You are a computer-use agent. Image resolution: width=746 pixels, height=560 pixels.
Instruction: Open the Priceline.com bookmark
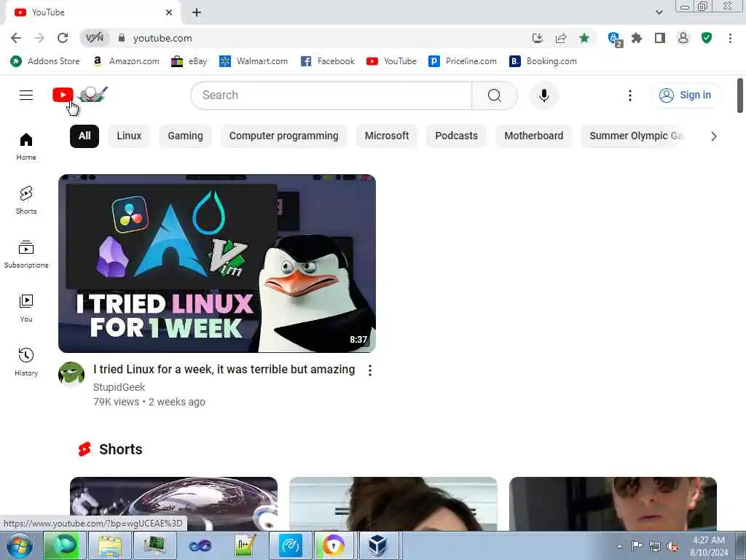[x=463, y=61]
